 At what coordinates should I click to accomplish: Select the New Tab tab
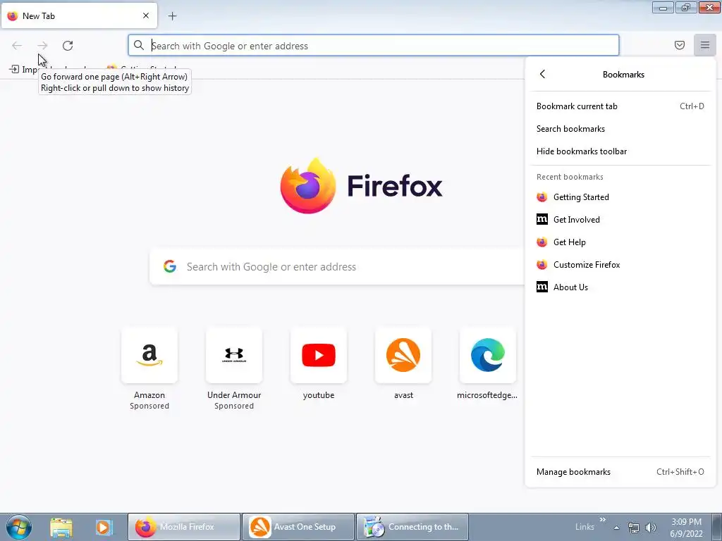(x=79, y=15)
